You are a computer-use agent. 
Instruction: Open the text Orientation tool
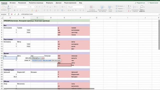[x=55, y=7]
